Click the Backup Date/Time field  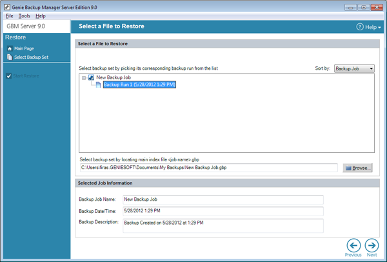pos(223,211)
